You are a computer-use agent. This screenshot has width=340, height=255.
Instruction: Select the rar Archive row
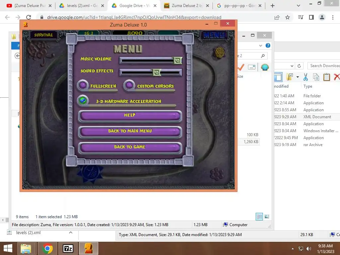(306, 145)
